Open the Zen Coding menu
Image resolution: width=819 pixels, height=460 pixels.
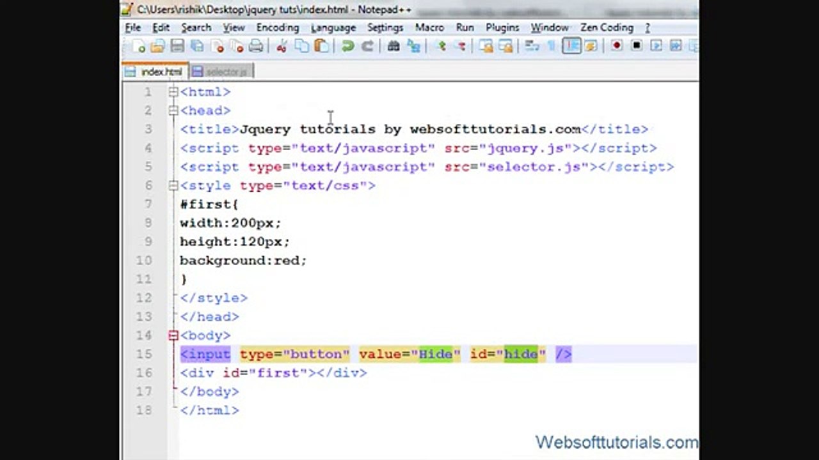[607, 27]
